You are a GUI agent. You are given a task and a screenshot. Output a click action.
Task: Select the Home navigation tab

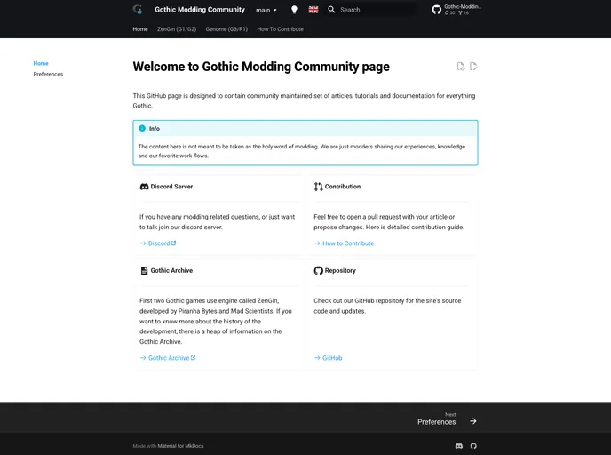coord(140,28)
